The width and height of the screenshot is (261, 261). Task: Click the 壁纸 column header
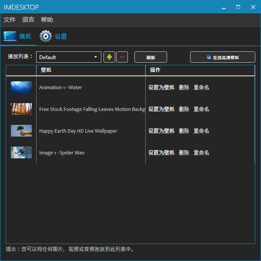91,70
